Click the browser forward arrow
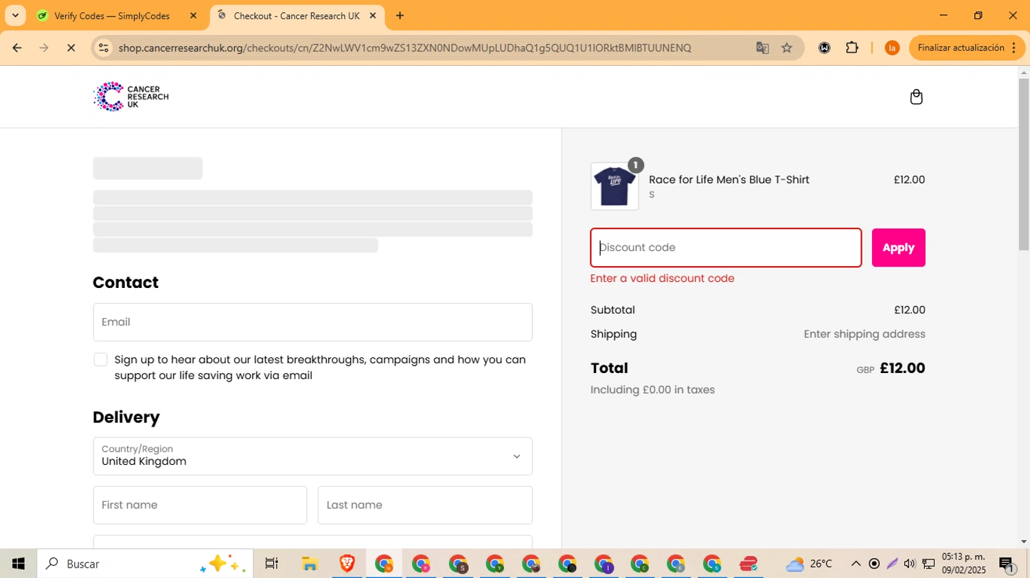The height and width of the screenshot is (578, 1030). pyautogui.click(x=44, y=48)
